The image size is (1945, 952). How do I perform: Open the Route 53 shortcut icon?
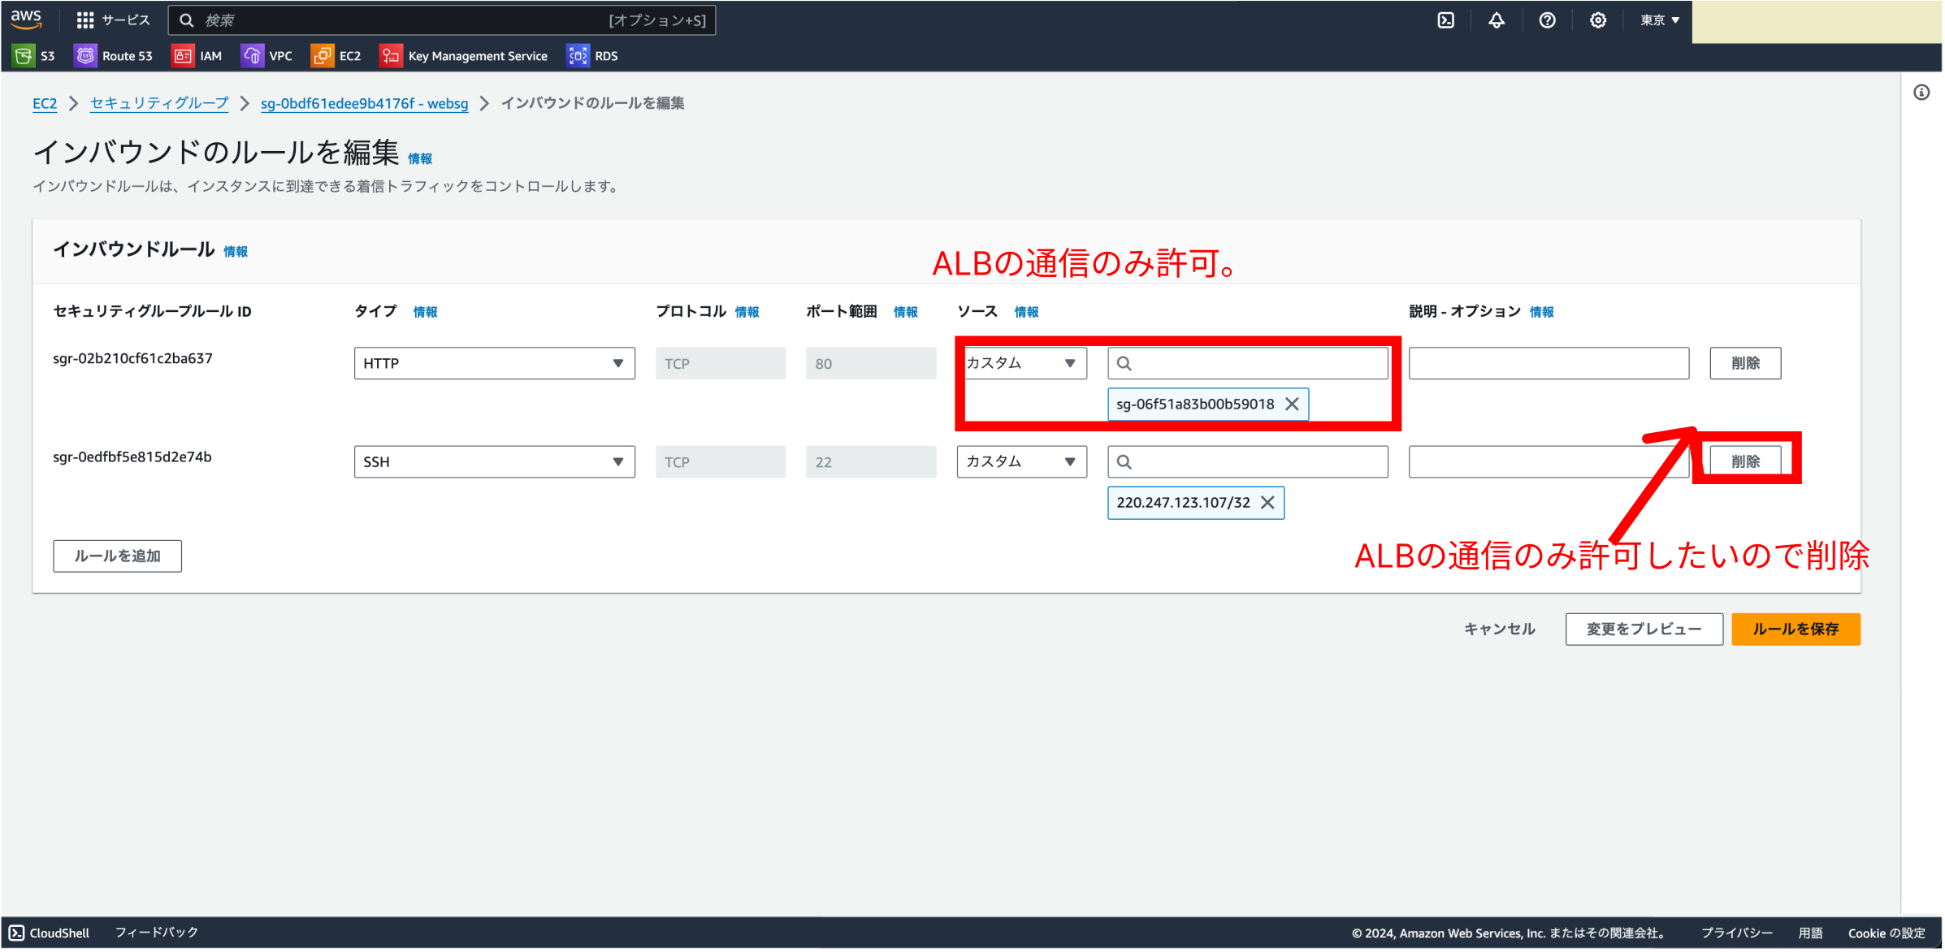85,56
